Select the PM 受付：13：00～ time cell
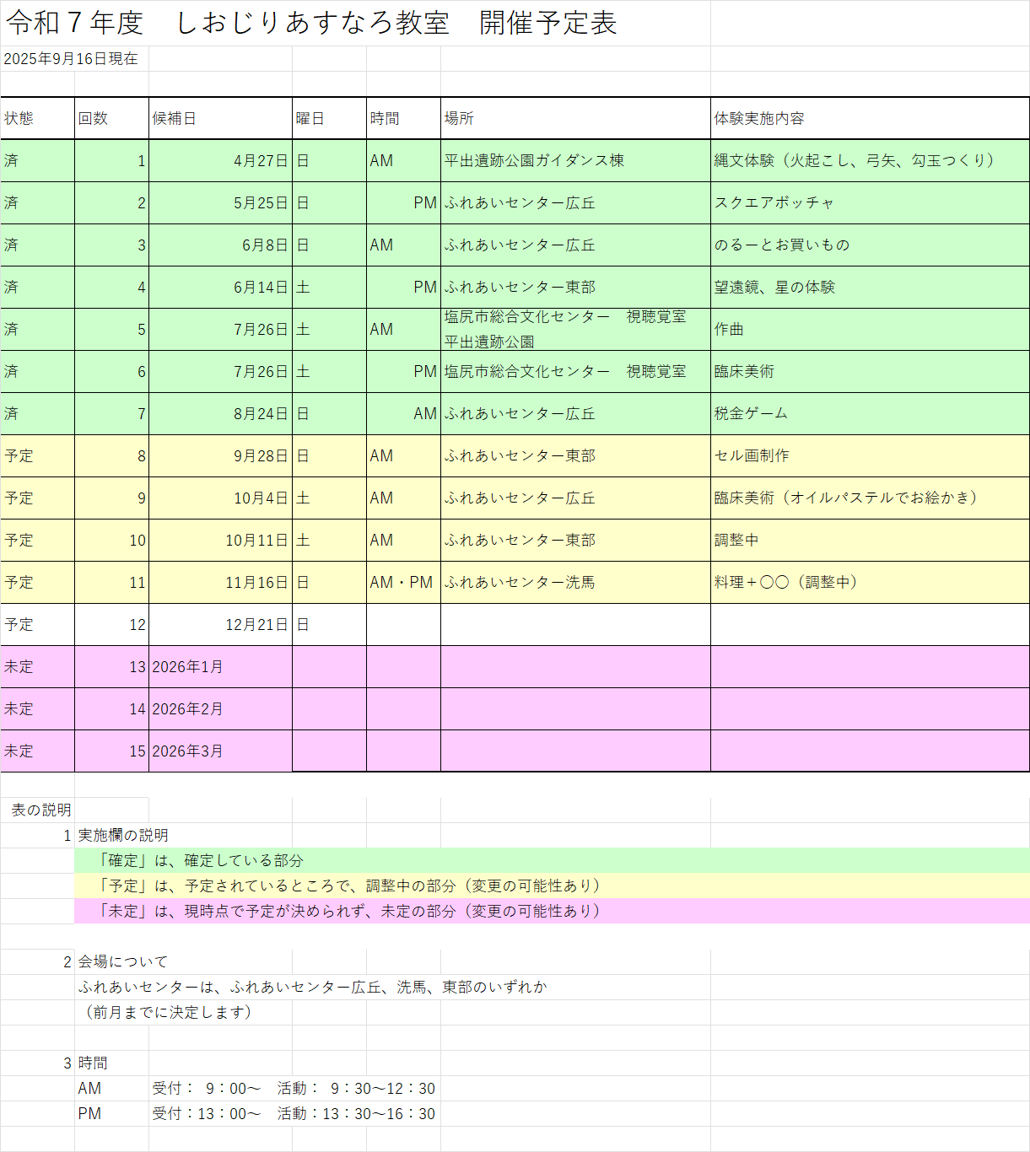 207,1114
